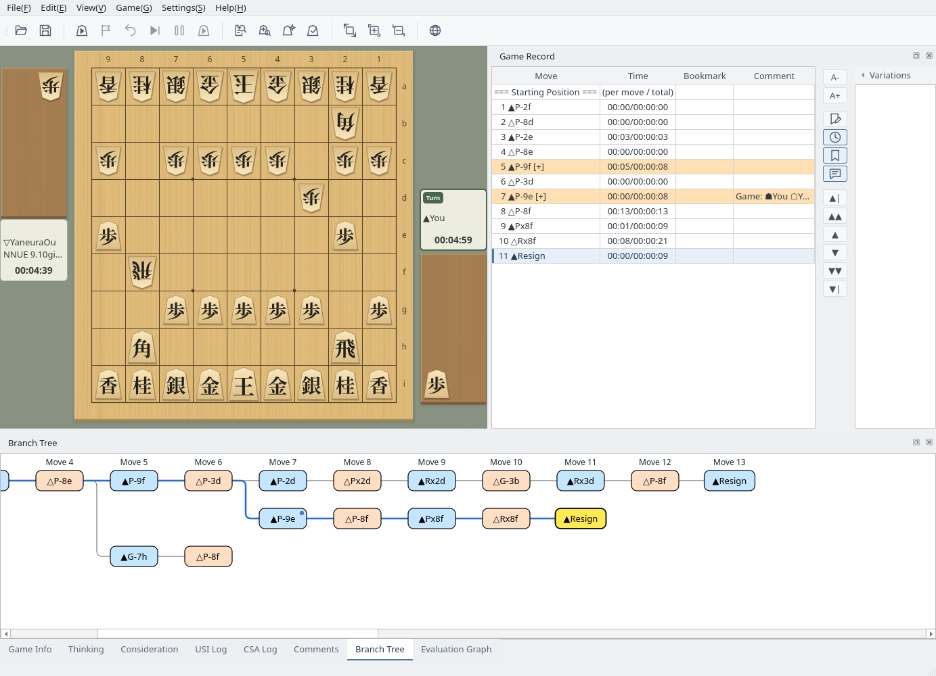Toggle the Time column clock button
Viewport: 936px width, 676px height.
pos(835,137)
